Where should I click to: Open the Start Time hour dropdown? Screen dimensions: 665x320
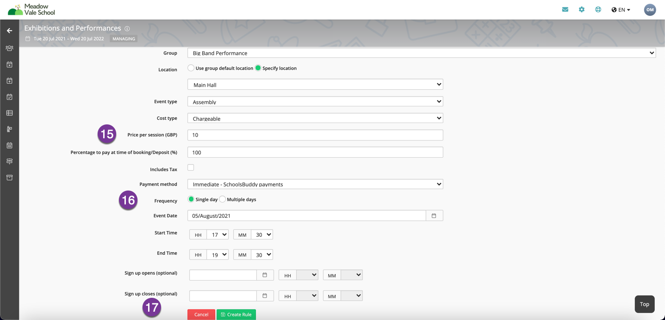pos(218,235)
